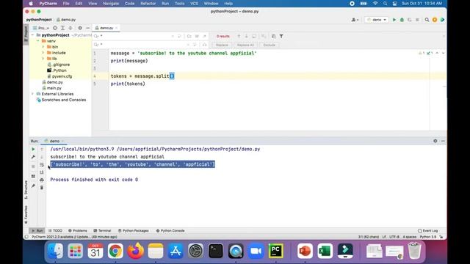
Task: Go to next occurrence down arrow in find bar
Action: point(247,36)
